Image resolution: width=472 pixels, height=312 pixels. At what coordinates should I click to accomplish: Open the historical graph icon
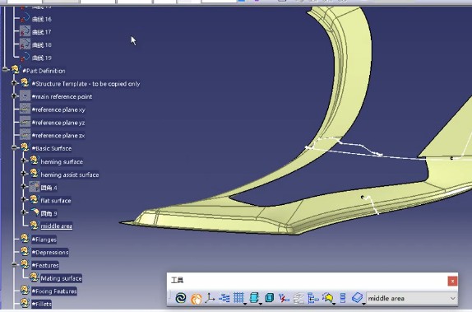tap(224, 298)
